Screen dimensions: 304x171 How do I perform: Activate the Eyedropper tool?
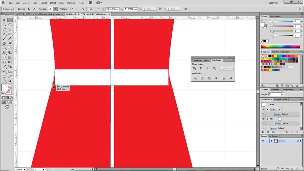coord(4,67)
